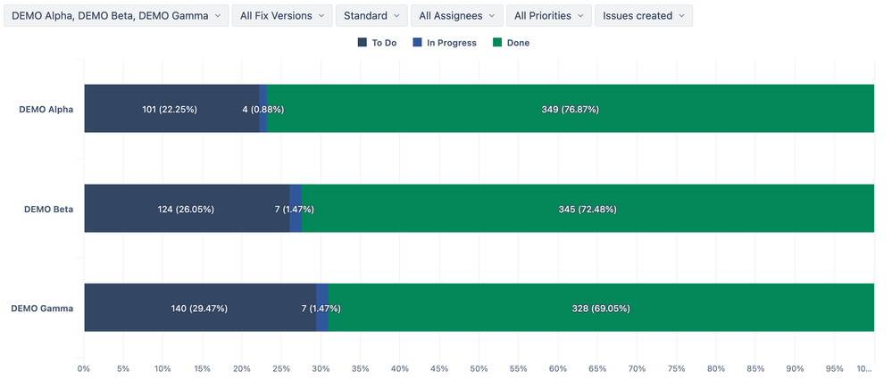The width and height of the screenshot is (892, 387).
Task: Select DEMO Gamma To Do bar 140 (29.47%)
Action: 200,308
